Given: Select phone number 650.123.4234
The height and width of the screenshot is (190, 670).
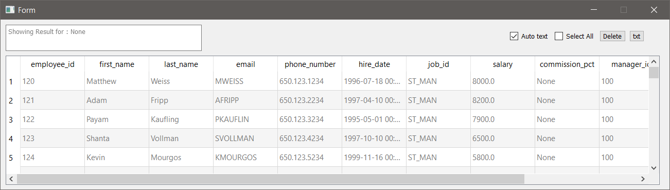Looking at the screenshot, I should click(x=310, y=139).
